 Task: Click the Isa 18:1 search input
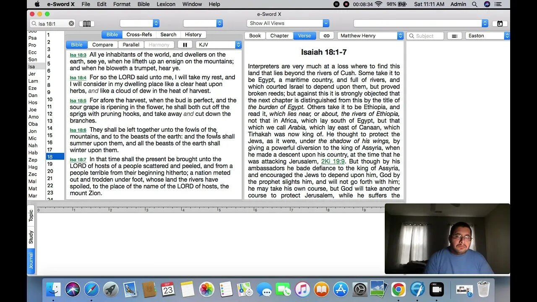point(52,23)
